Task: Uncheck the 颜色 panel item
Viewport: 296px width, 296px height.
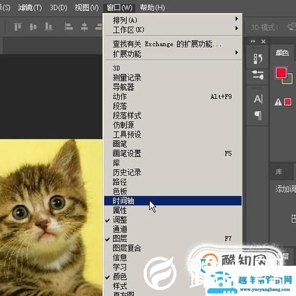Action: coord(173,277)
